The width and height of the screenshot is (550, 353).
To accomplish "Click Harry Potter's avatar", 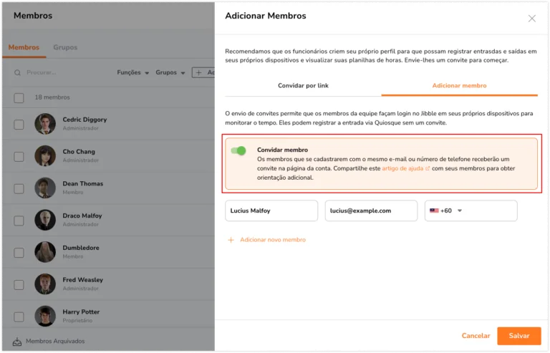I will tap(45, 316).
